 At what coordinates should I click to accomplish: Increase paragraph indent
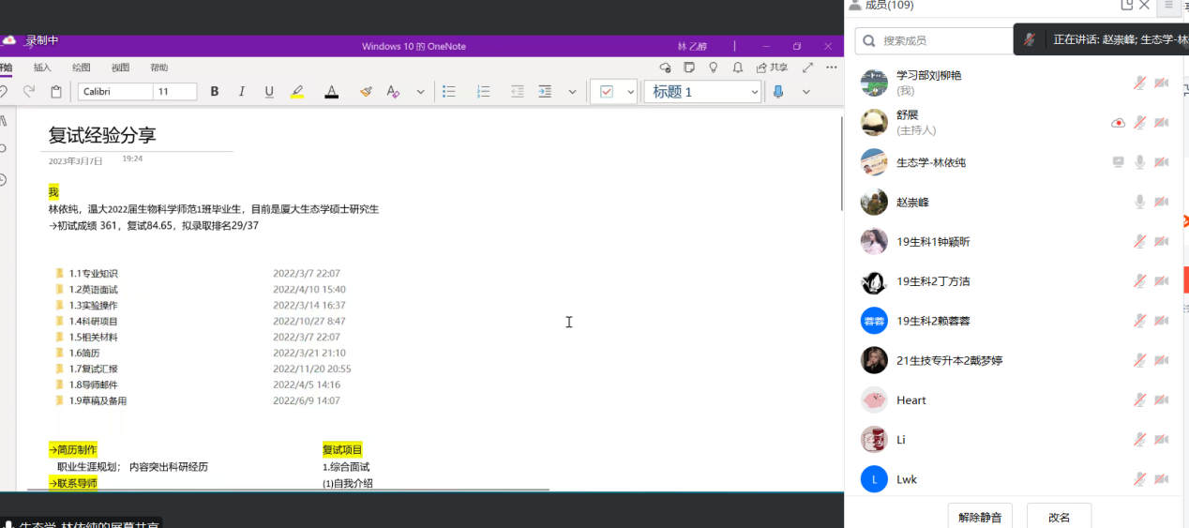(x=545, y=92)
